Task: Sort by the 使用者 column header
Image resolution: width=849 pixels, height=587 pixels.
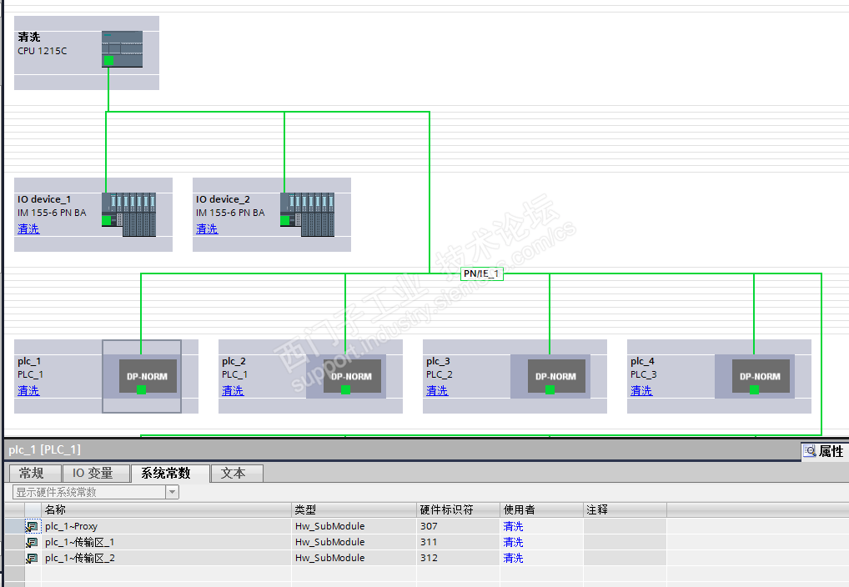Action: [x=541, y=509]
